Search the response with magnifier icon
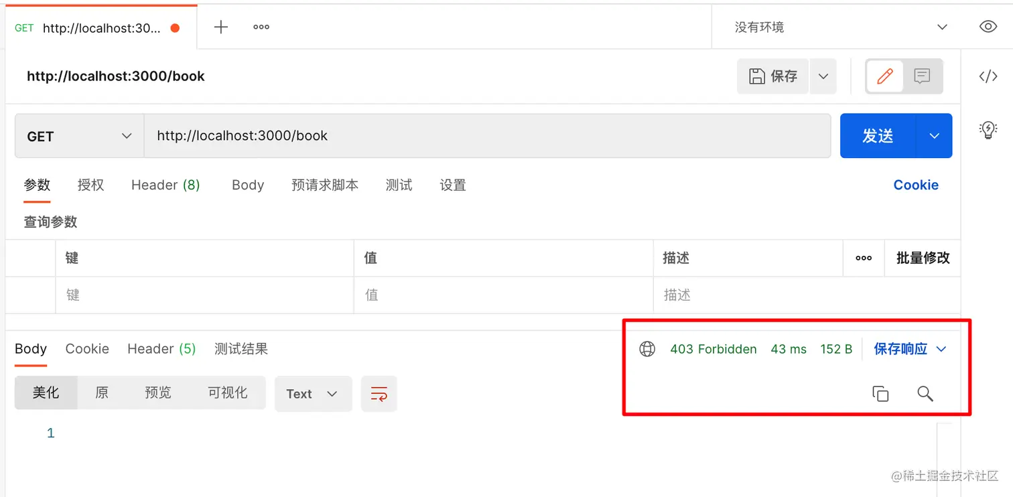Viewport: 1013px width, 497px height. (x=925, y=394)
